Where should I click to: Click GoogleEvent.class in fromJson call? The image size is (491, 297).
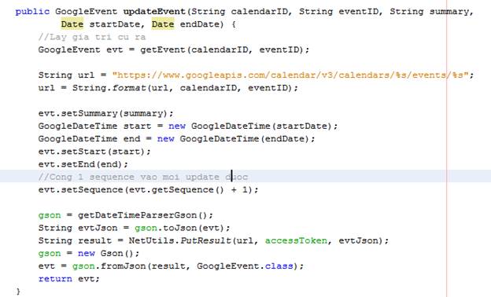click(245, 266)
